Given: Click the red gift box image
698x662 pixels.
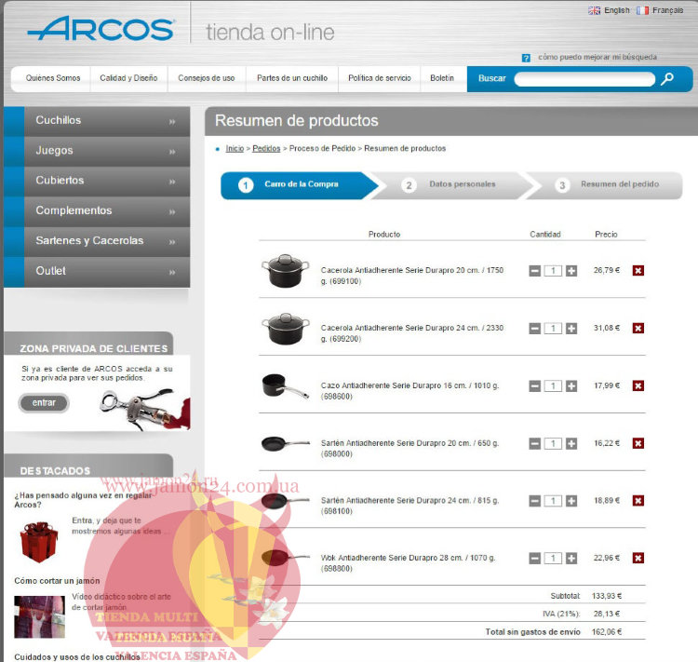Looking at the screenshot, I should pyautogui.click(x=39, y=542).
